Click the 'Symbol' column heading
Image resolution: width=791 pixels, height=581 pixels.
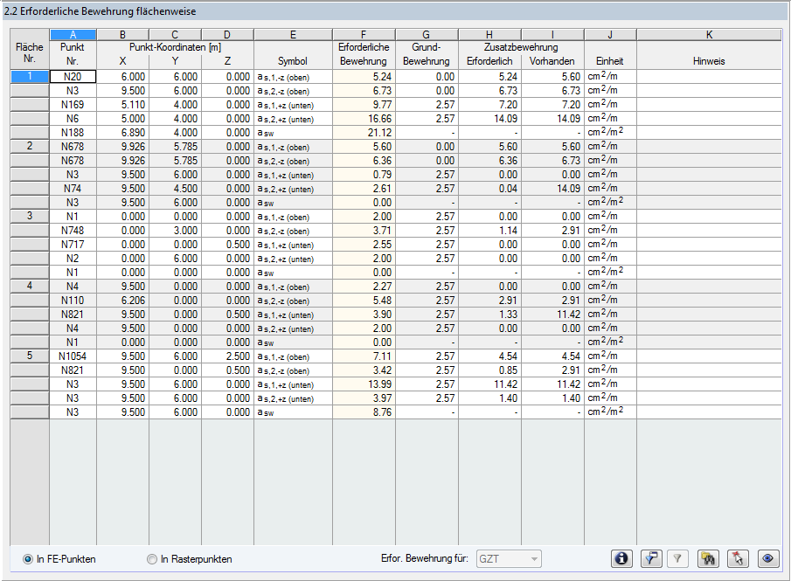293,61
